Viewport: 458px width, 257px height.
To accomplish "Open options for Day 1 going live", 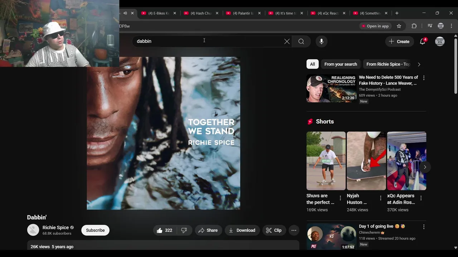I will [424, 227].
